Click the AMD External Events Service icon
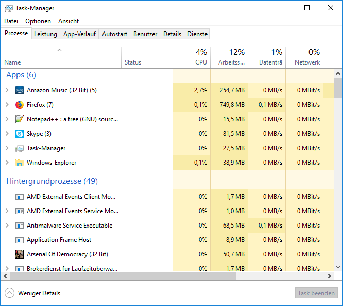Viewport: 343px width, 306px height. coord(20,211)
